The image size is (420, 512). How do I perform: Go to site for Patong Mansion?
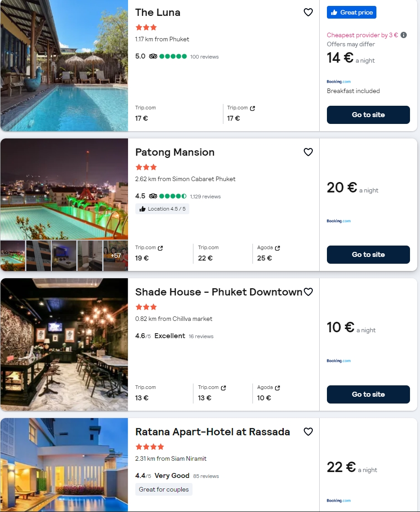(368, 255)
